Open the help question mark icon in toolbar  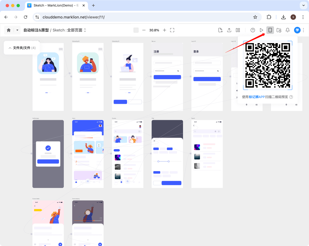point(253,30)
